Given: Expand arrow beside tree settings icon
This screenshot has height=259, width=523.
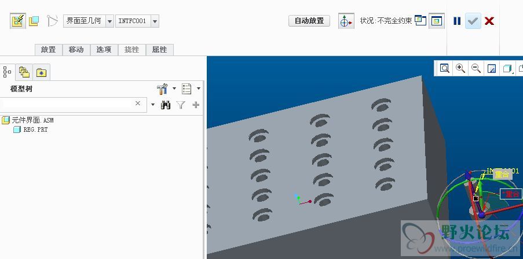Looking at the screenshot, I should coord(174,88).
